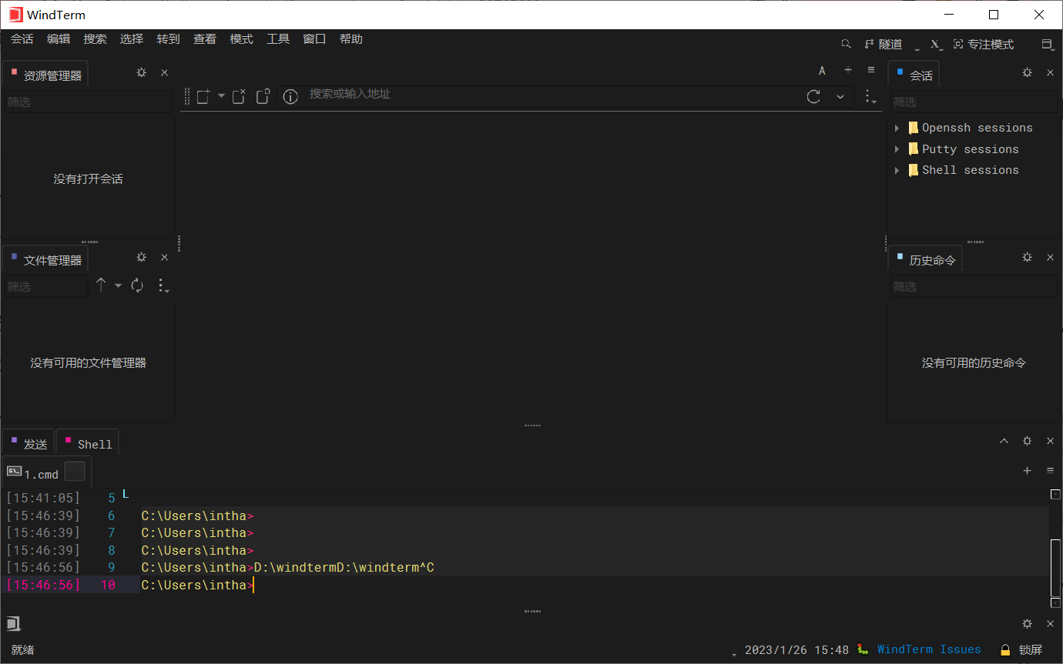Click new session icon in address toolbar

203,96
